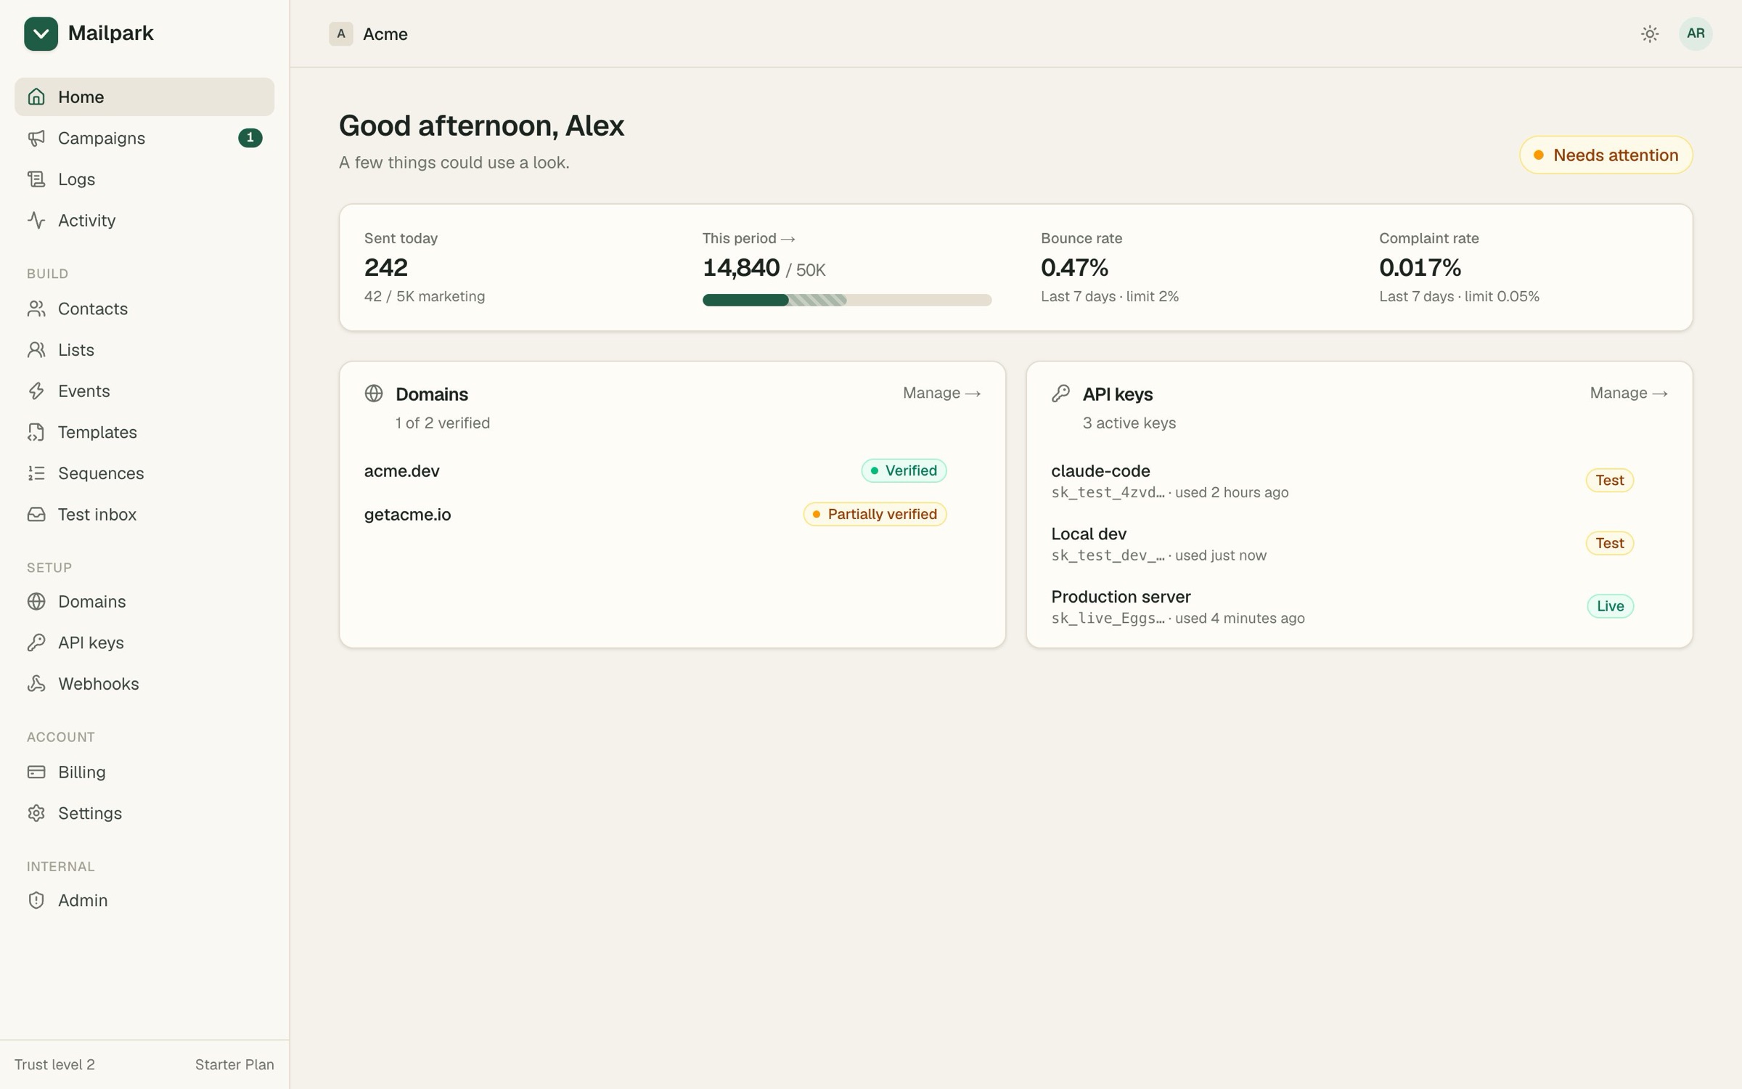The image size is (1742, 1089).
Task: Click the Sent today value 242
Action: pos(386,268)
